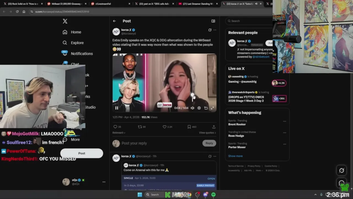Open more options for Ross Hodge trend
The height and width of the screenshot is (199, 353).
[285, 133]
